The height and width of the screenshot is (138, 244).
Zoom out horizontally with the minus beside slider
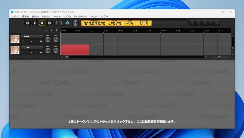[209, 57]
